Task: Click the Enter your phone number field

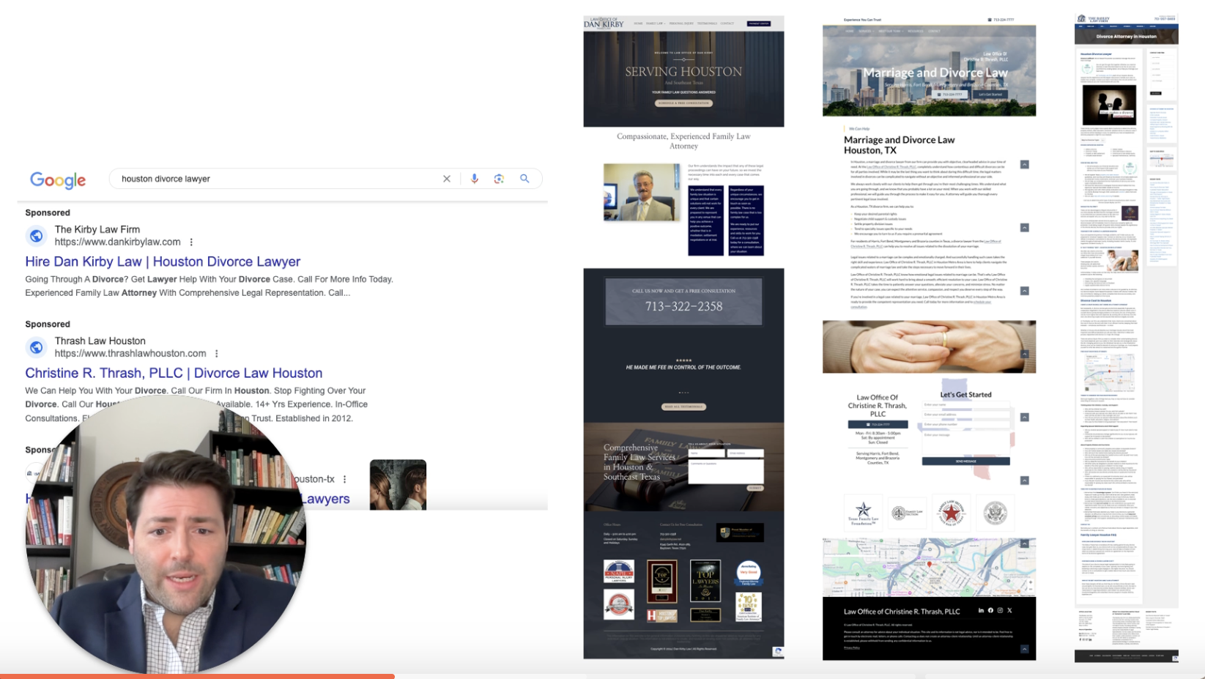Action: pyautogui.click(x=965, y=424)
